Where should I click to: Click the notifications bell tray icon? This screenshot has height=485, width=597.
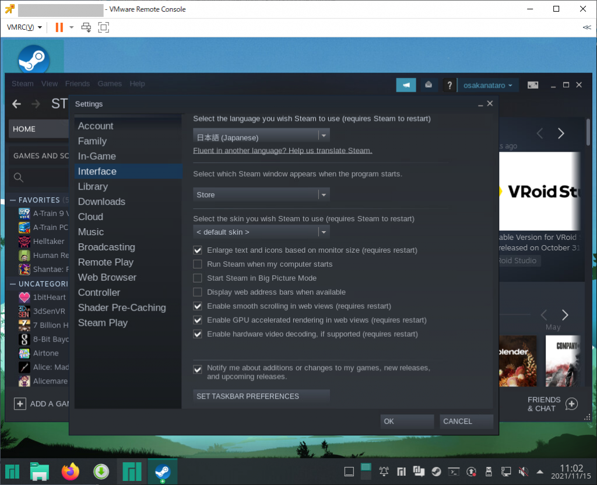384,472
